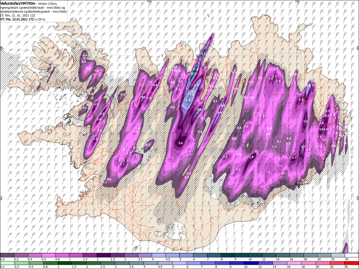
Task: Click the '4.2' precipitation value on the map
Action: point(143,97)
